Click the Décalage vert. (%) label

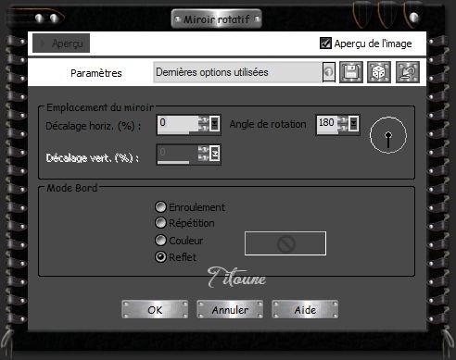(x=93, y=158)
